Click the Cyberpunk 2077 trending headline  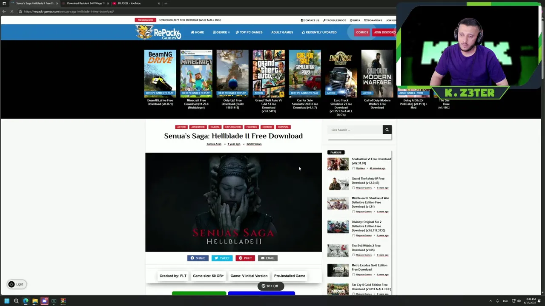(x=190, y=20)
